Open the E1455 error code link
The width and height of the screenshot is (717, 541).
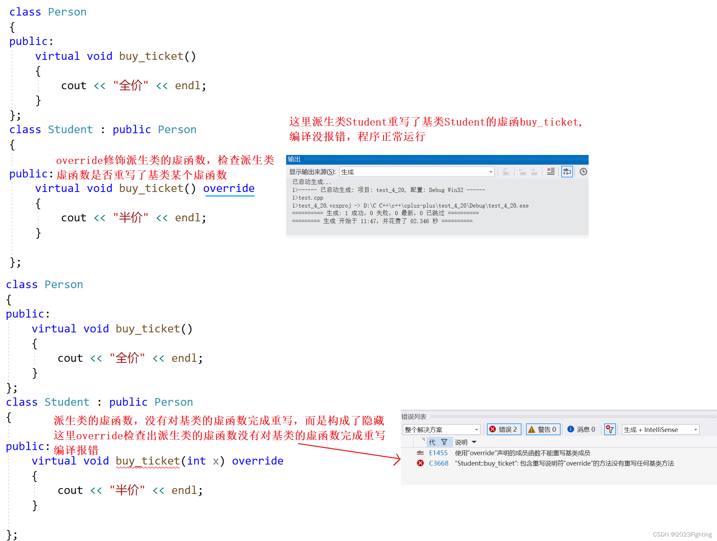(438, 453)
